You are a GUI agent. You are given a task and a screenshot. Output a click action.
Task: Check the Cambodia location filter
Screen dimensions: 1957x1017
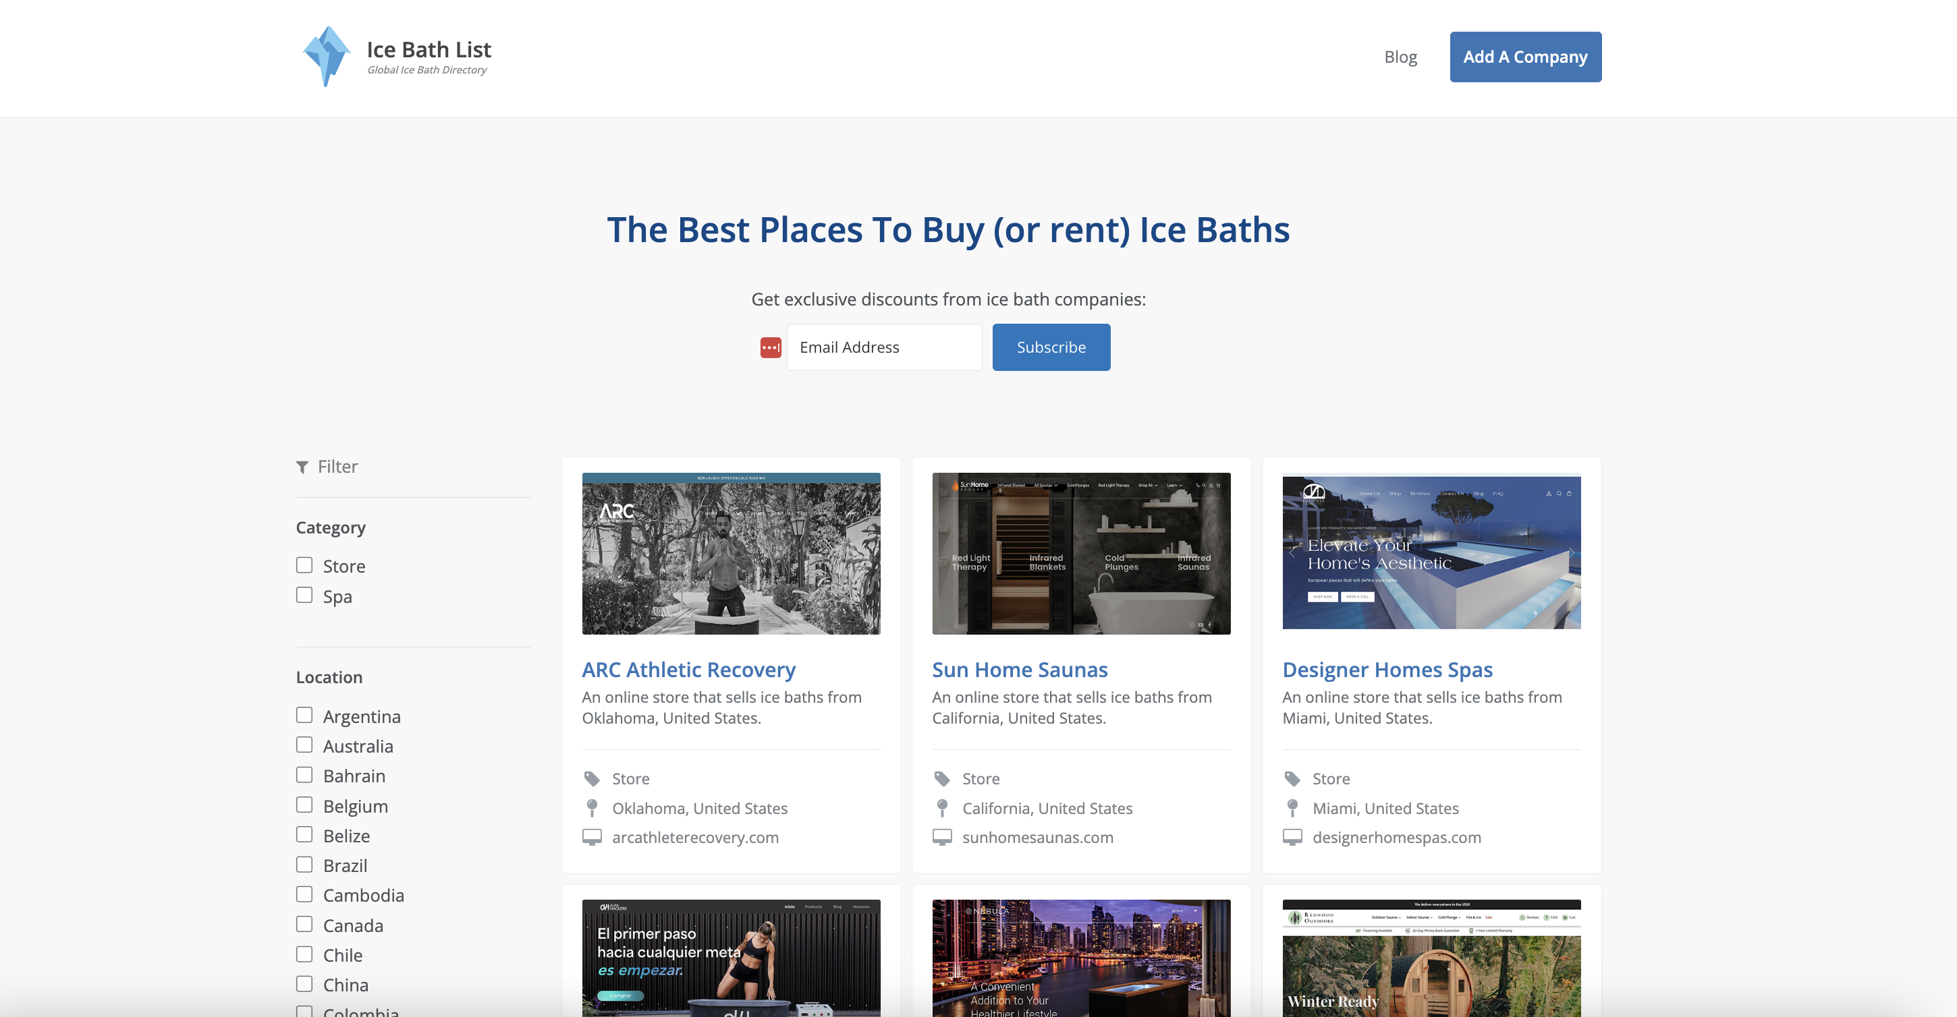[x=304, y=894]
